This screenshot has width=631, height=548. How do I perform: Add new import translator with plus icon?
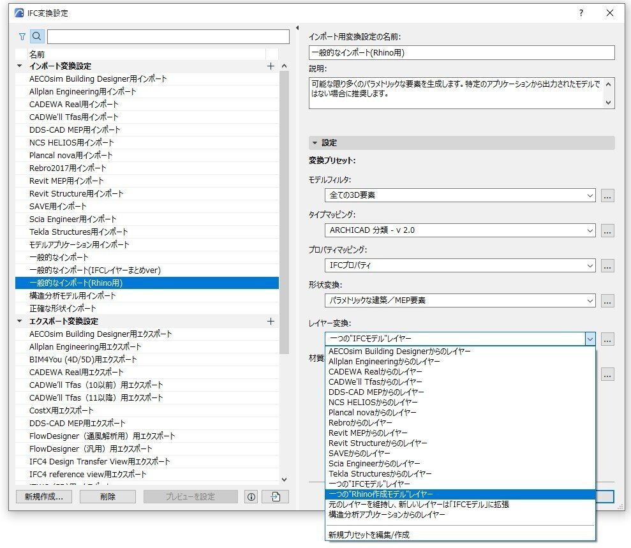click(x=271, y=66)
